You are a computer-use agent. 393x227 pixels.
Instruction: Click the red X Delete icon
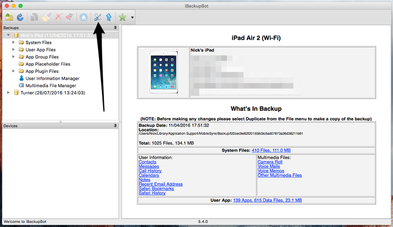58,17
